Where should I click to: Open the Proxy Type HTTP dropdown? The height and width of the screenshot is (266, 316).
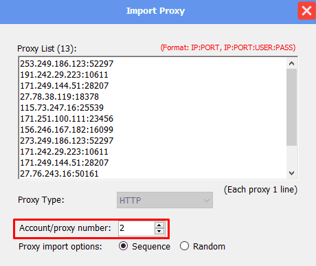click(165, 200)
